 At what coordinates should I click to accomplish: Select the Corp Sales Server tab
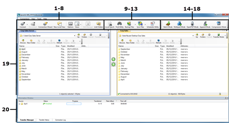27,31
